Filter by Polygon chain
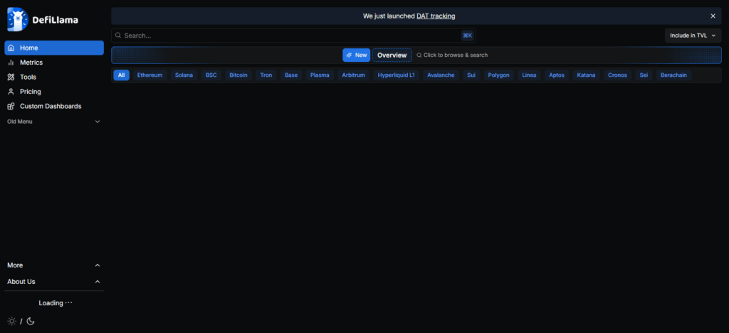This screenshot has height=333, width=729. point(499,75)
